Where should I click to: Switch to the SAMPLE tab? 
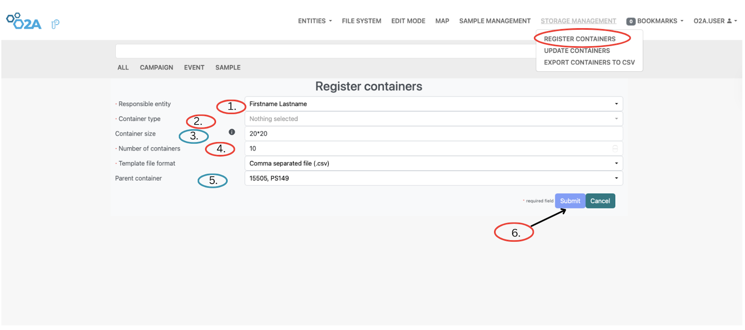point(228,67)
